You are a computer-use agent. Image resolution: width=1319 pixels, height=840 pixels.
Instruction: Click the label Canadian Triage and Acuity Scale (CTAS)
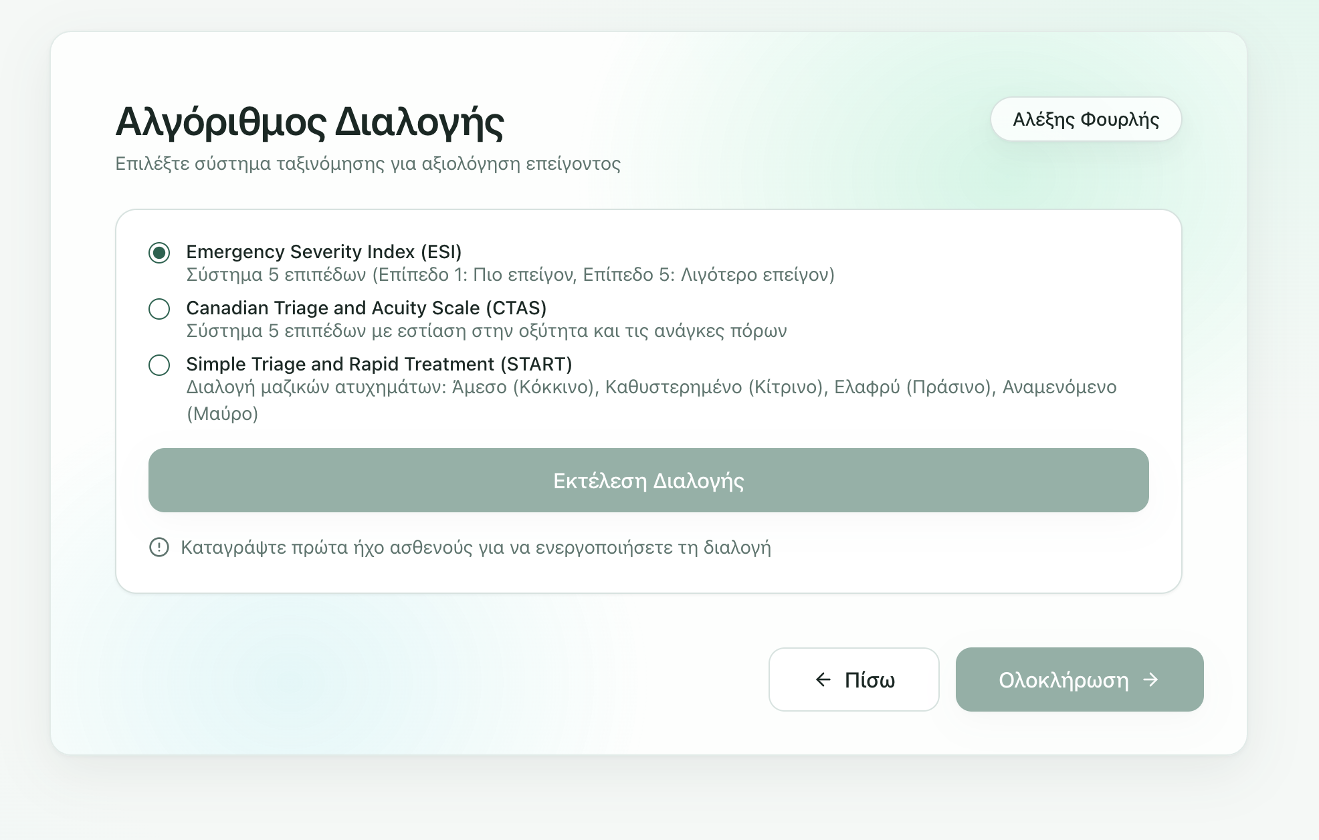[x=367, y=308]
